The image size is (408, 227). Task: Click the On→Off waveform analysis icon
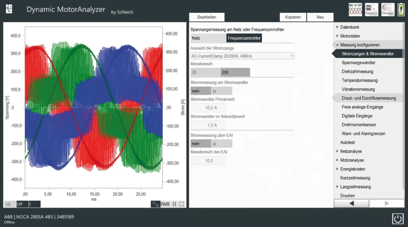(x=355, y=10)
